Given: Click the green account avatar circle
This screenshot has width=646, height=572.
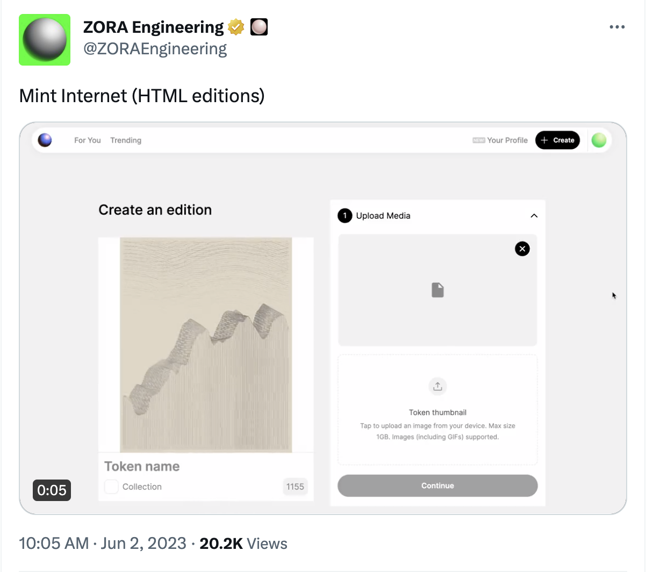Looking at the screenshot, I should pyautogui.click(x=599, y=140).
